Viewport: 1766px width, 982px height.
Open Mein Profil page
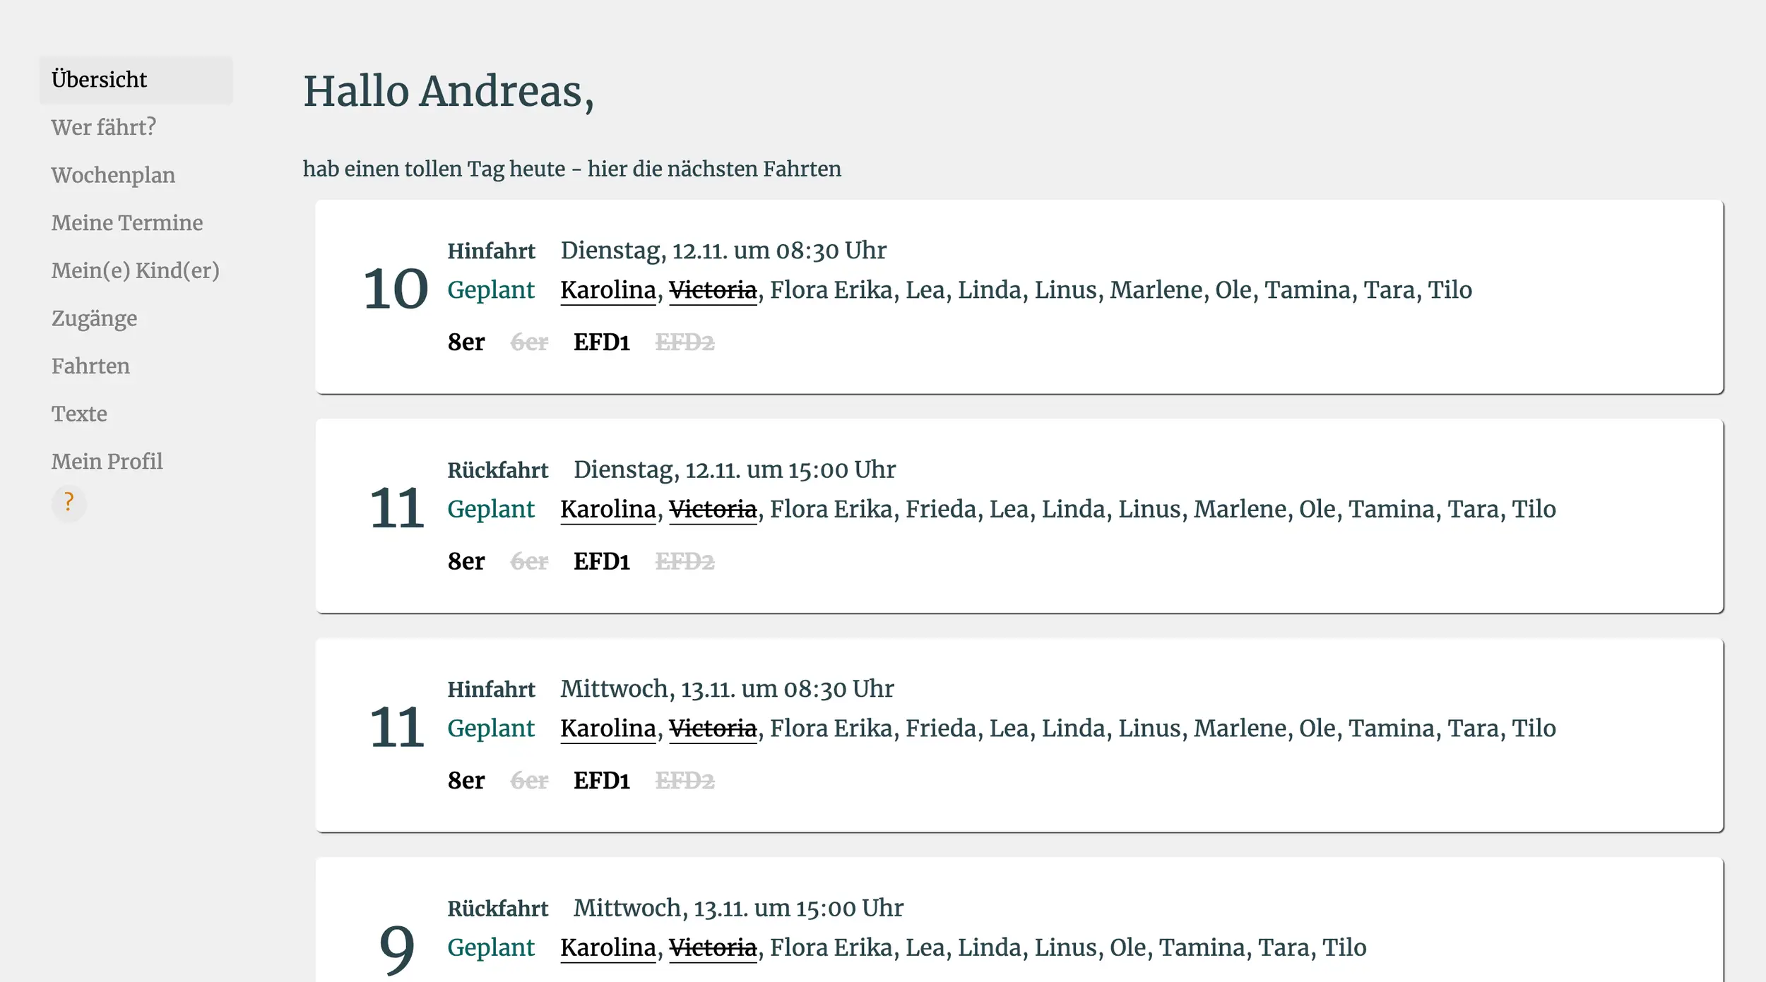click(x=107, y=462)
